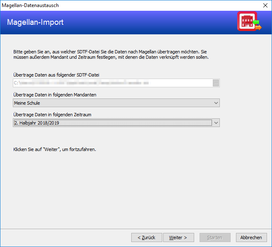272x247 pixels.
Task: Select the 'Meine Schule' combo box field
Action: pos(116,103)
